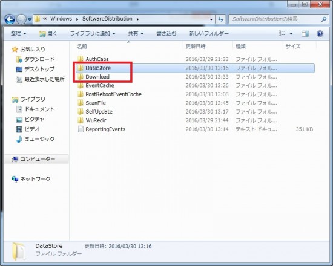This screenshot has width=333, height=266.
Task: Select the ReportingEvents text file icon
Action: pos(81,129)
